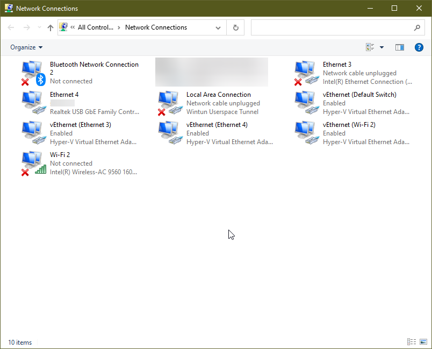Expand the view options dropdown arrow
Screen dimensions: 432x349
point(381,47)
